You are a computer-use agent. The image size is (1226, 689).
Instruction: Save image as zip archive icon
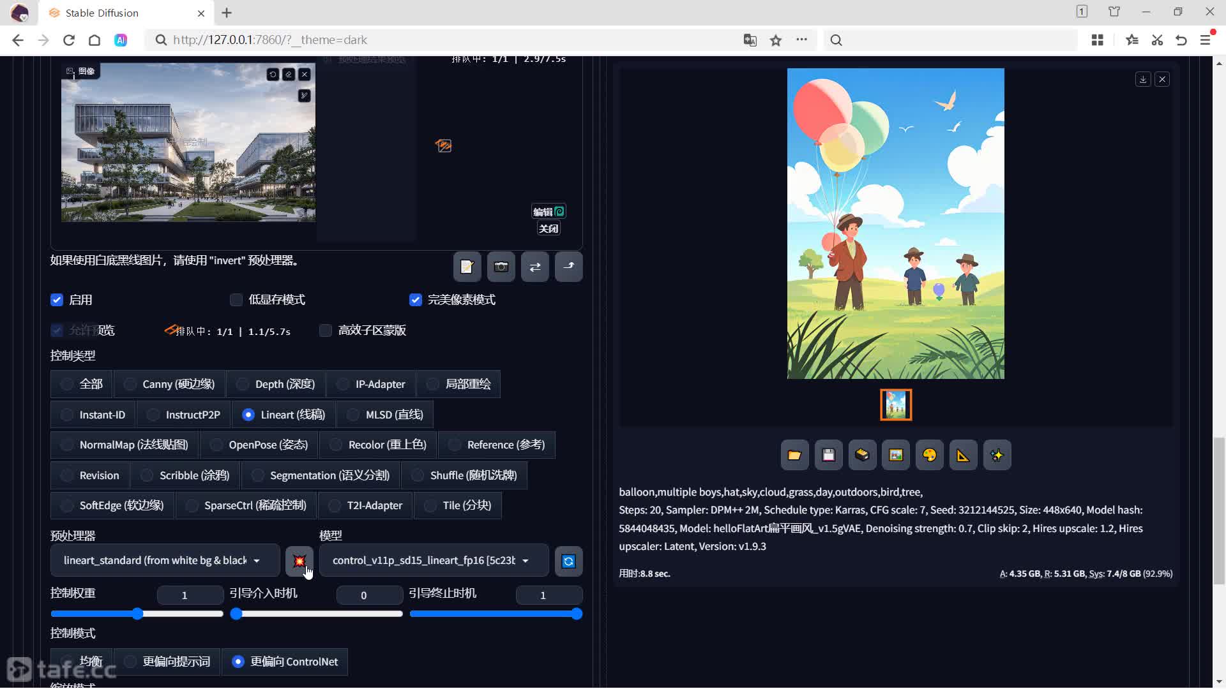pyautogui.click(x=862, y=455)
